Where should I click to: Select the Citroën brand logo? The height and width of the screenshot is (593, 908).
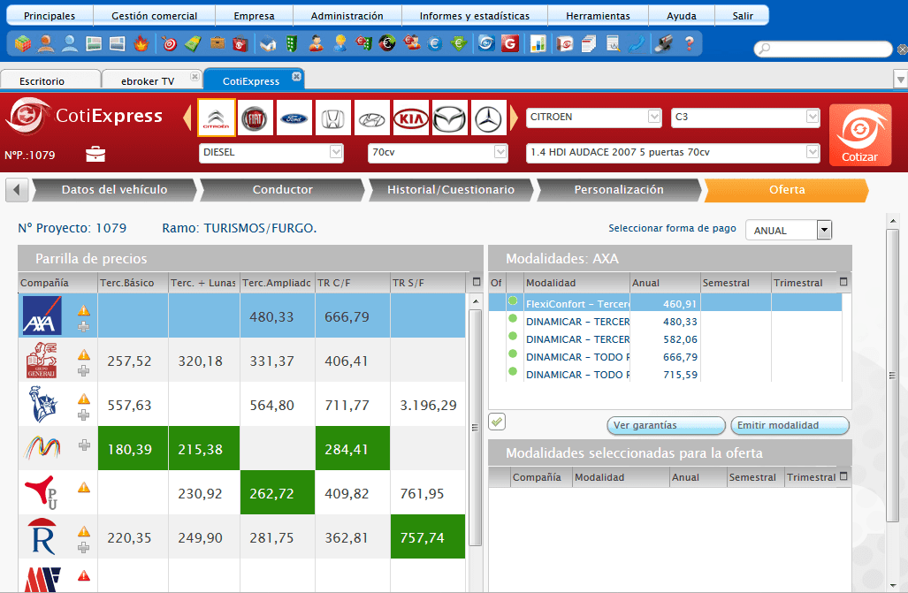pyautogui.click(x=217, y=118)
